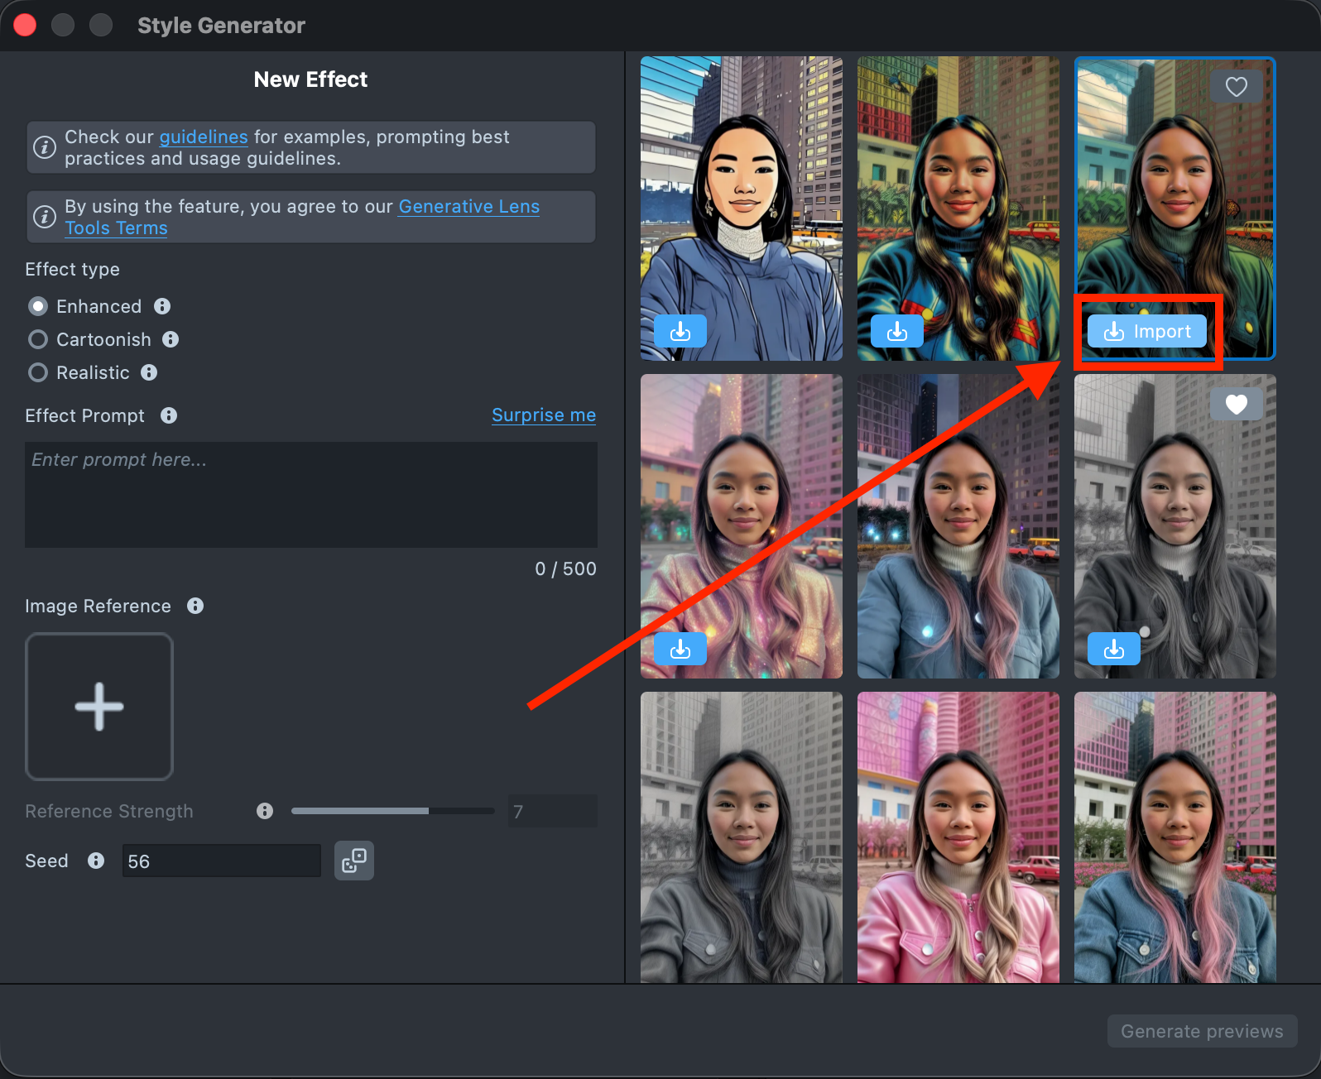Image resolution: width=1321 pixels, height=1079 pixels.
Task: Choose the Cartoonish effect type
Action: [x=38, y=339]
